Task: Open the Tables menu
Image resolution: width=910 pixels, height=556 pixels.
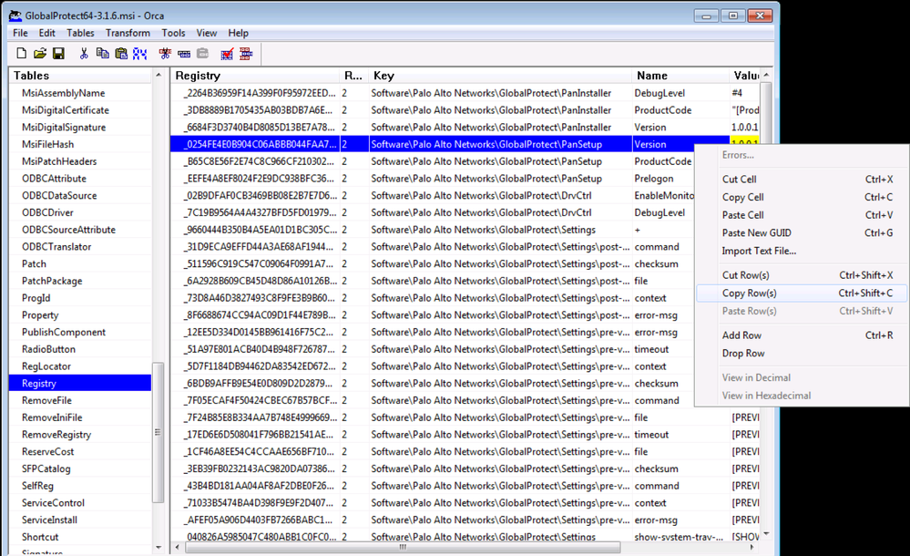Action: [80, 33]
